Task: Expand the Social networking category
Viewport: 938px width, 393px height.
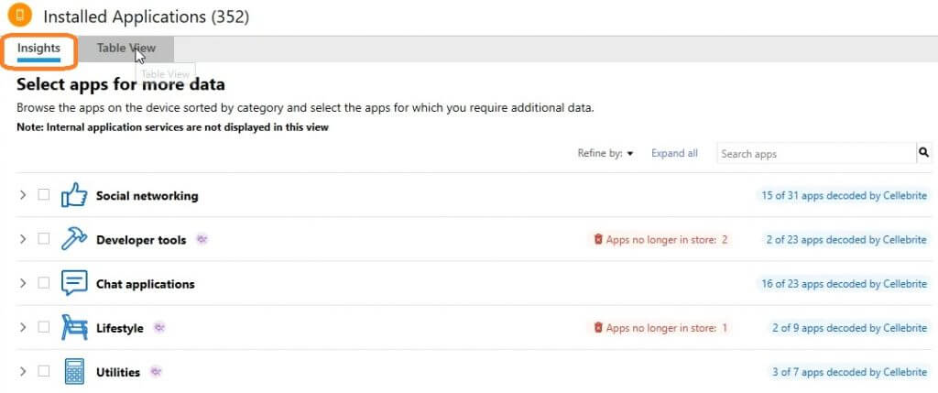Action: pos(23,195)
